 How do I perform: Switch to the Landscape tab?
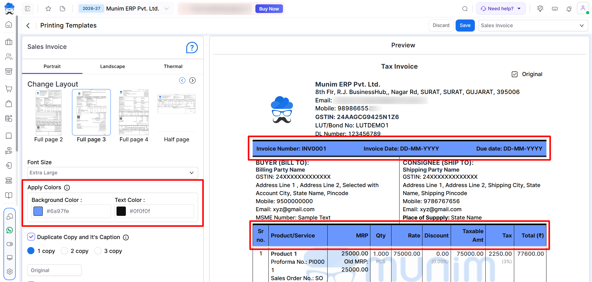click(x=113, y=66)
